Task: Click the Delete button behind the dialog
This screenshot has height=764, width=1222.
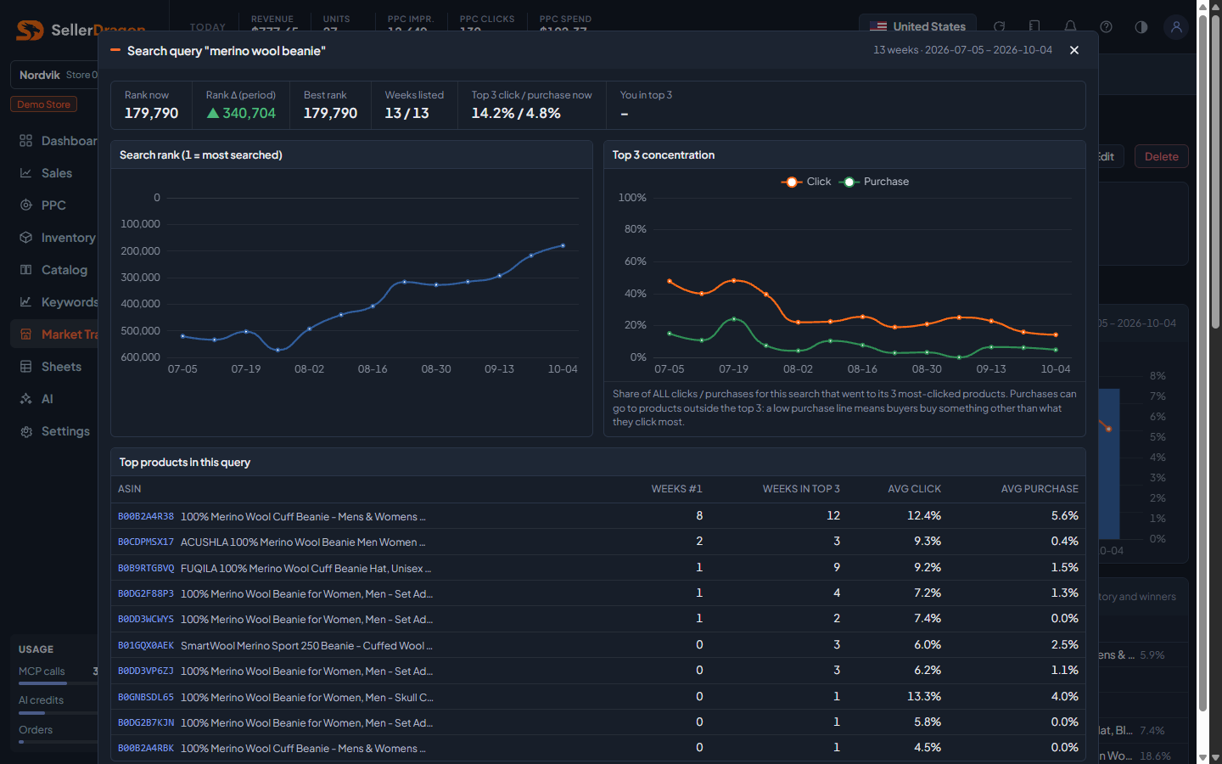Action: tap(1161, 156)
